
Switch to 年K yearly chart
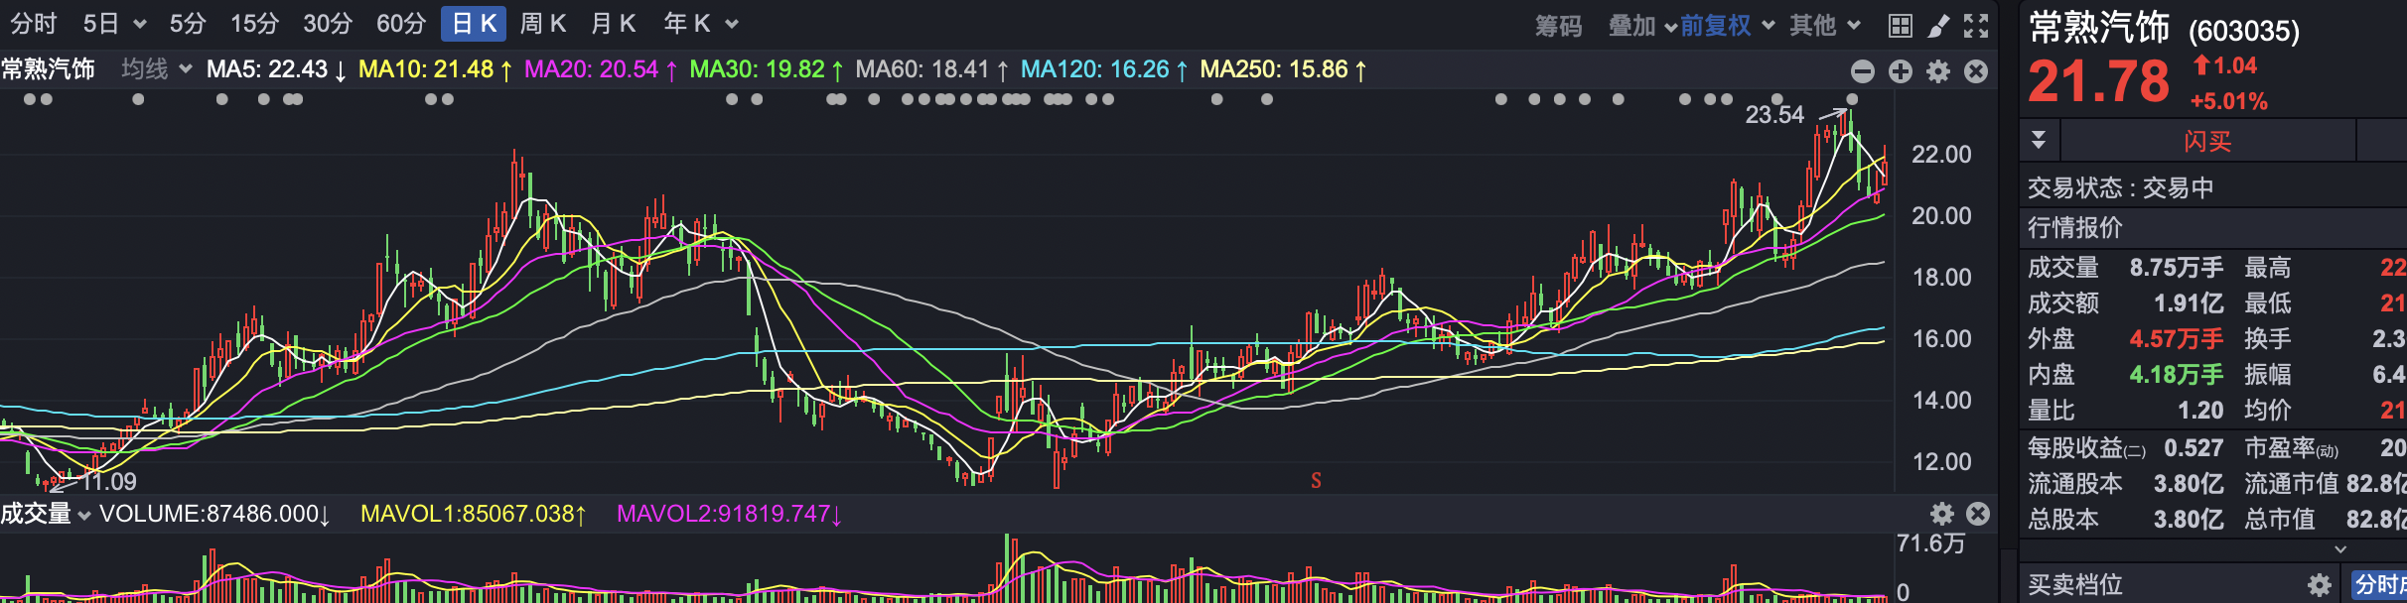687,24
